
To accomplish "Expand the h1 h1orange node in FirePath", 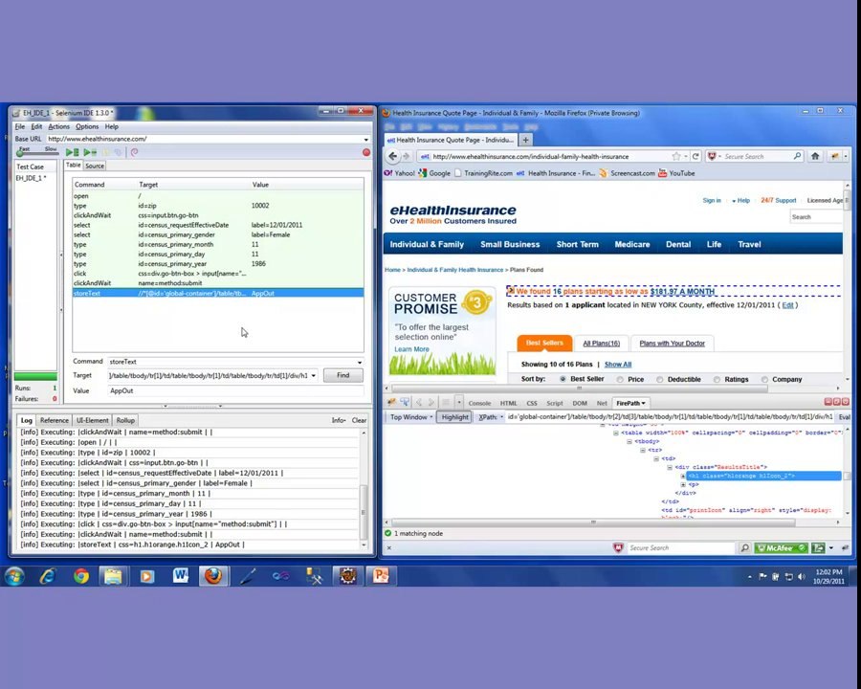I will point(683,476).
